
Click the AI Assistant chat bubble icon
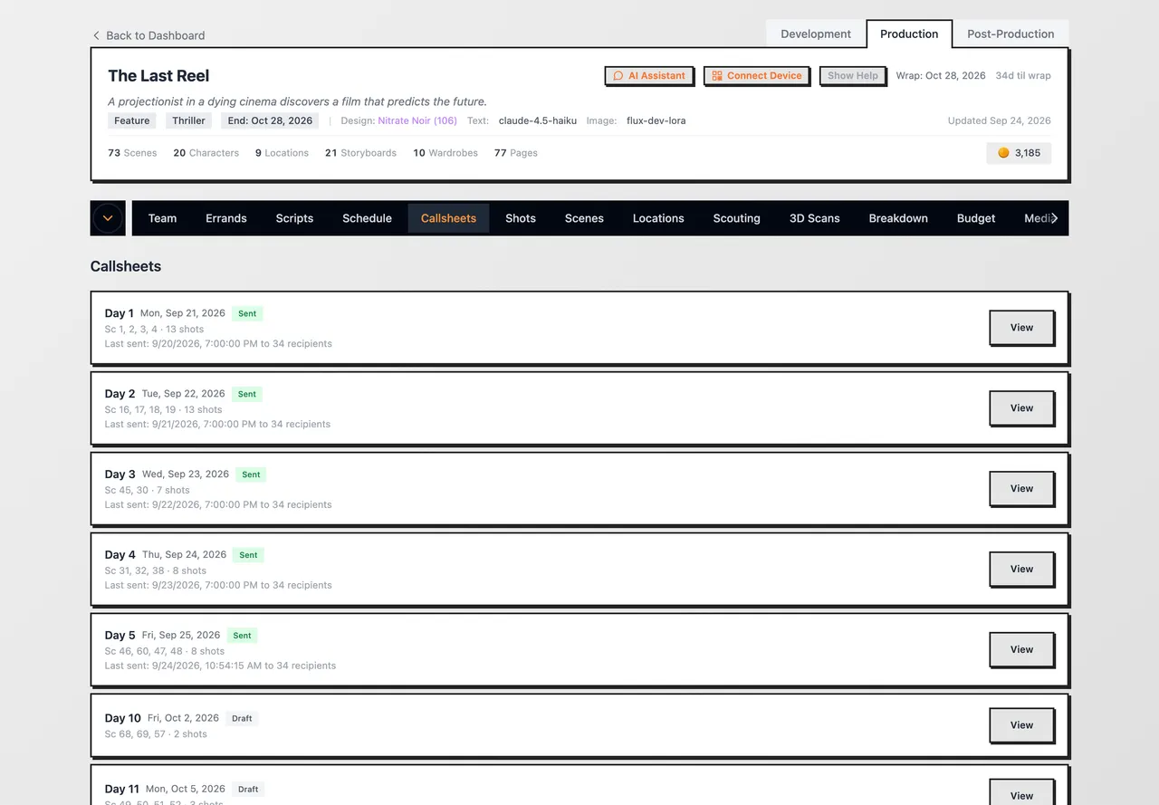click(x=618, y=76)
